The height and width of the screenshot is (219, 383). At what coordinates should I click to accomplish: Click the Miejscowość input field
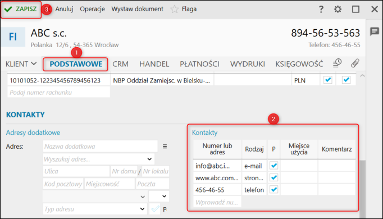point(110,184)
